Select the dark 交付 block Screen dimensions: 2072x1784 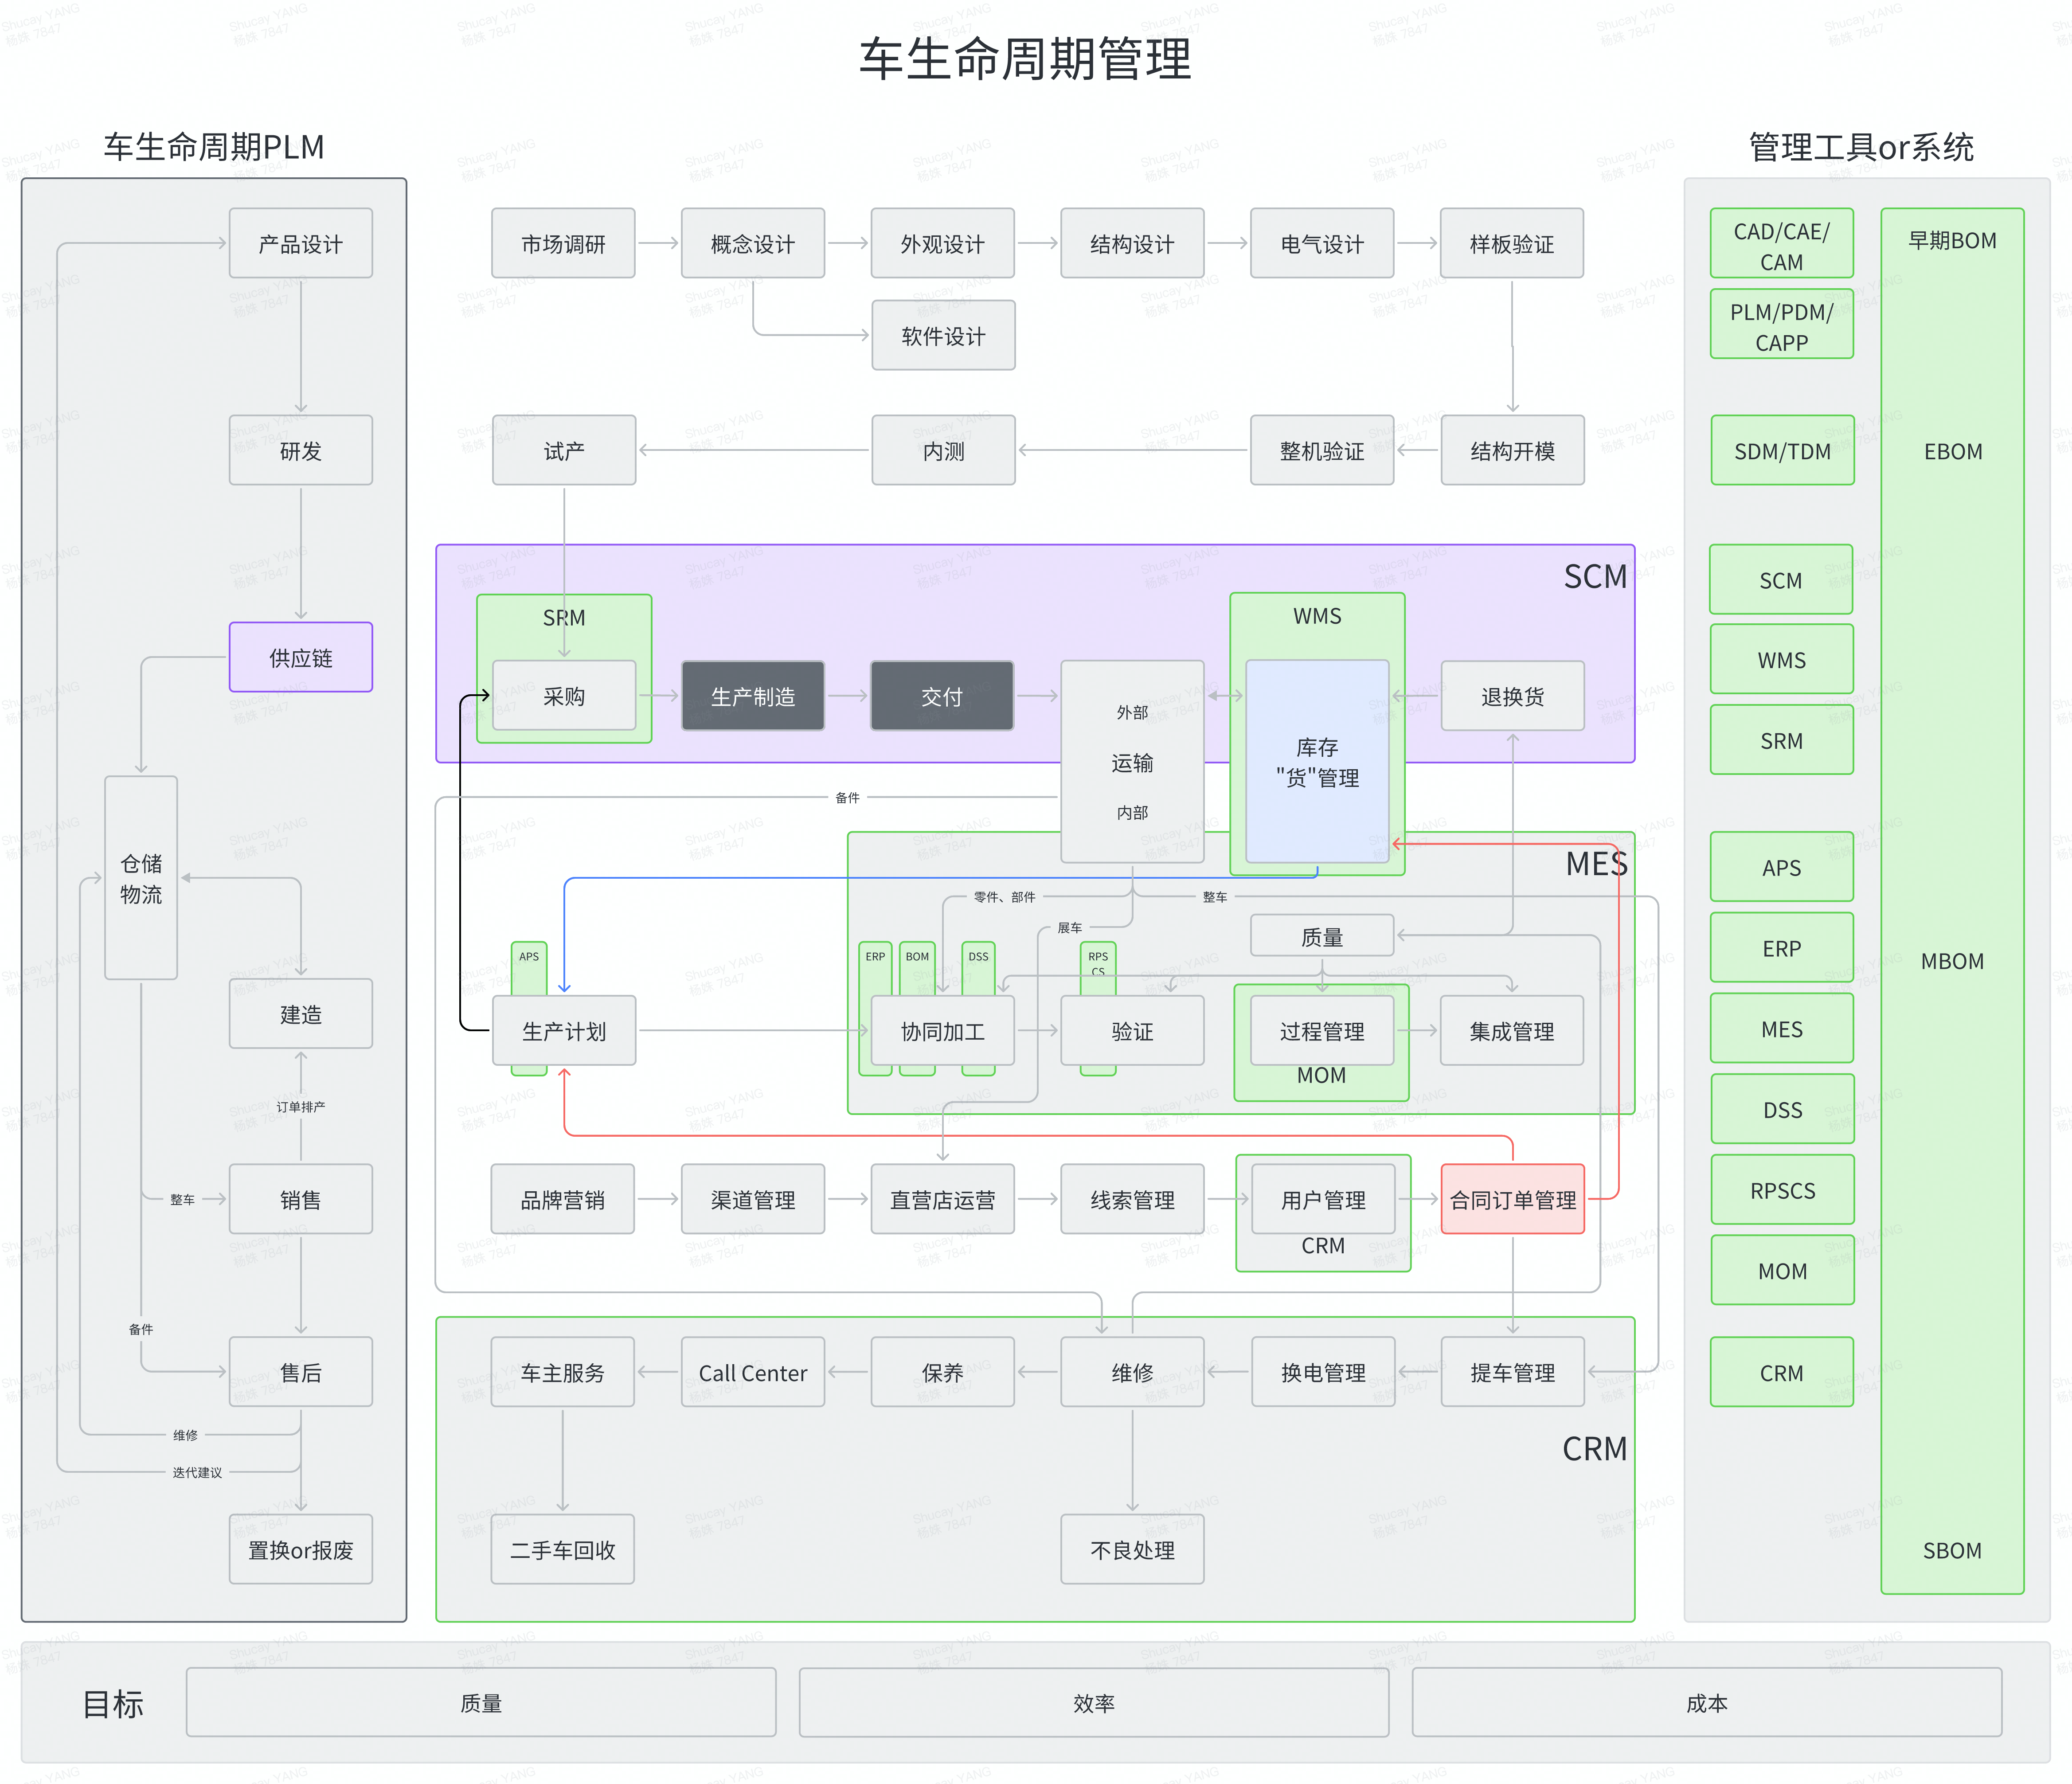(941, 696)
